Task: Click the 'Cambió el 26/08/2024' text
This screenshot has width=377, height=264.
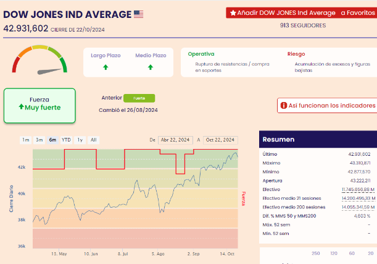Action: (128, 110)
